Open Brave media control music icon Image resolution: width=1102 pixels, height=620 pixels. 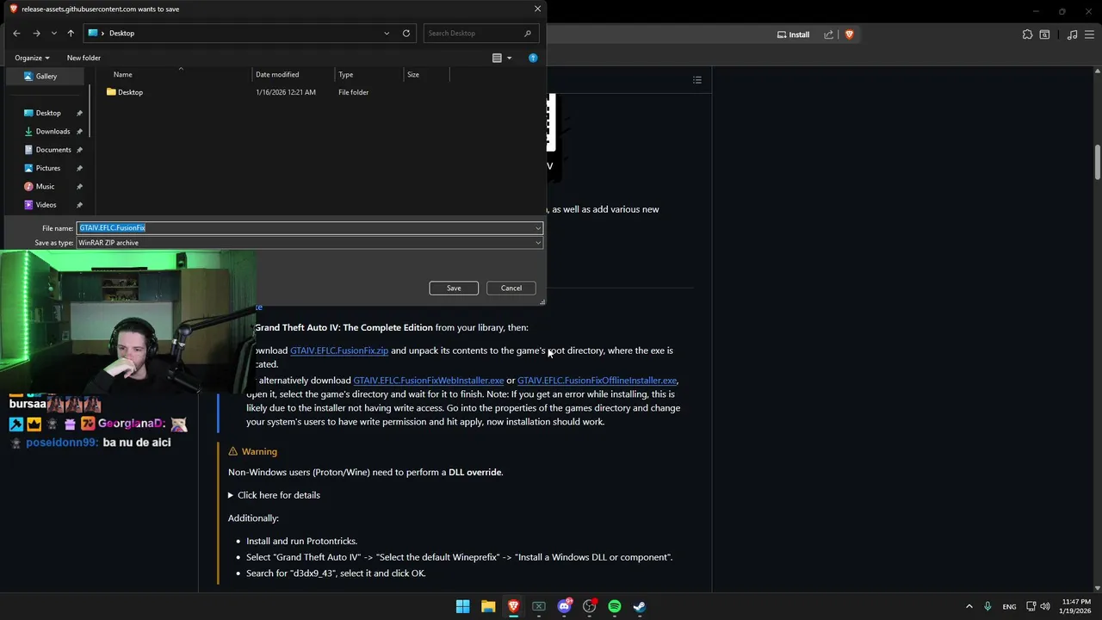click(x=1072, y=34)
